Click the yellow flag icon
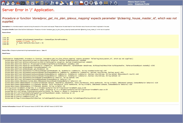 click(37, 3)
